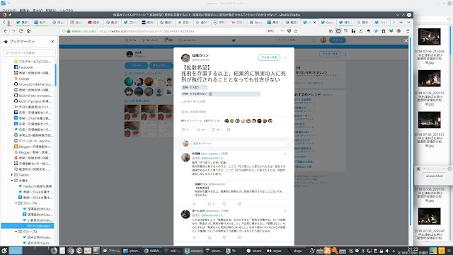Retweet the main poll tweet
Screen dimensions: 453x255
click(x=198, y=130)
